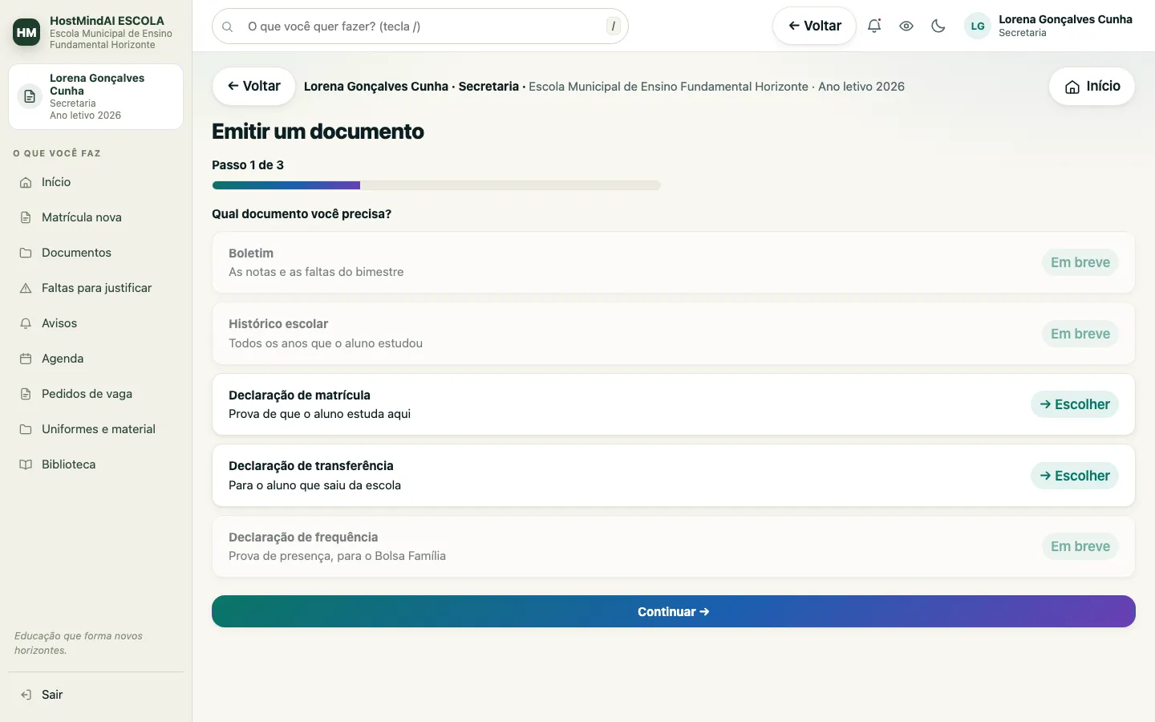Click the Pedidos de vaga file icon
This screenshot has height=722, width=1155.
(26, 394)
